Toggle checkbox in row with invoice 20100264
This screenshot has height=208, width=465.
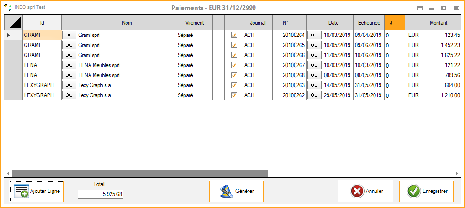tap(234, 35)
